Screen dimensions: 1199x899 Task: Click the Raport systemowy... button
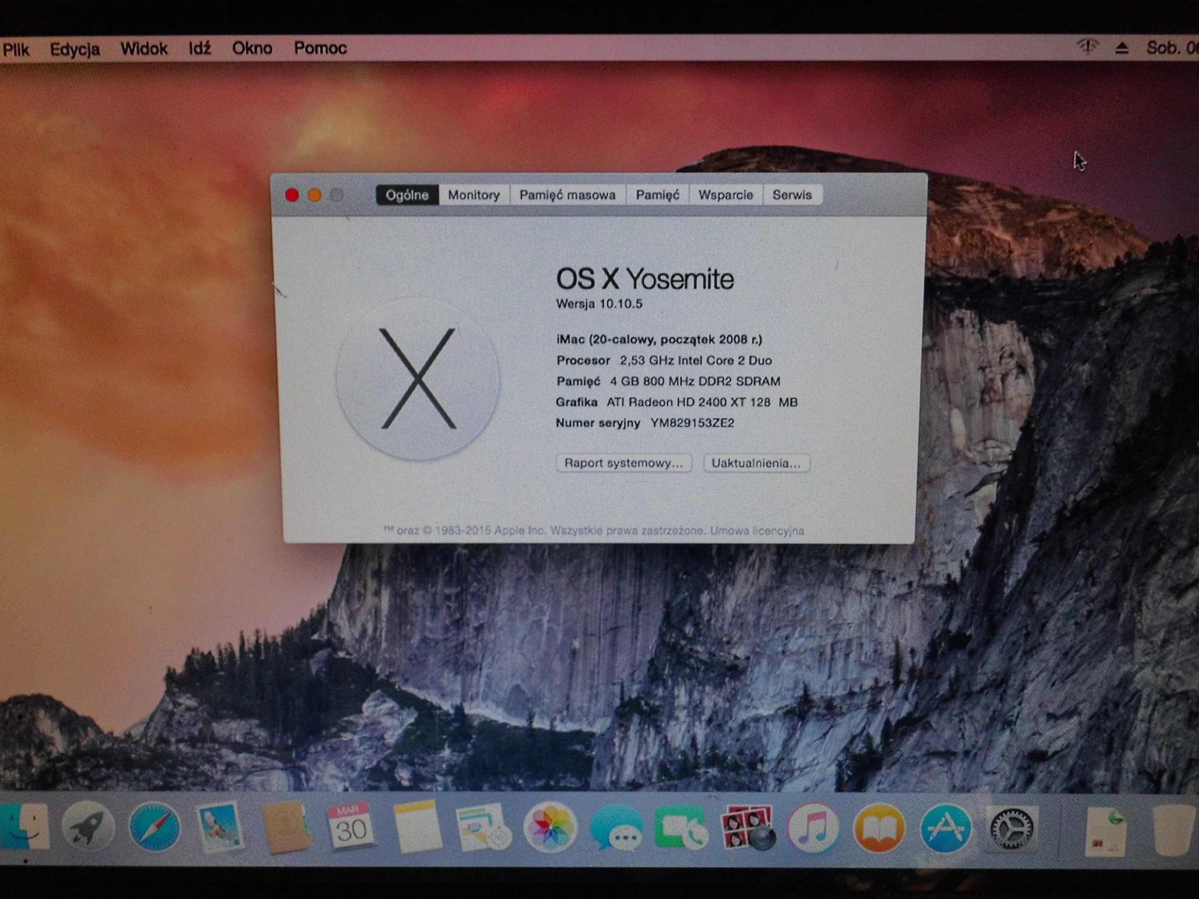pos(623,463)
